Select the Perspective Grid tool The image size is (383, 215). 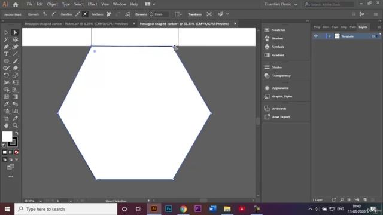pos(15,90)
